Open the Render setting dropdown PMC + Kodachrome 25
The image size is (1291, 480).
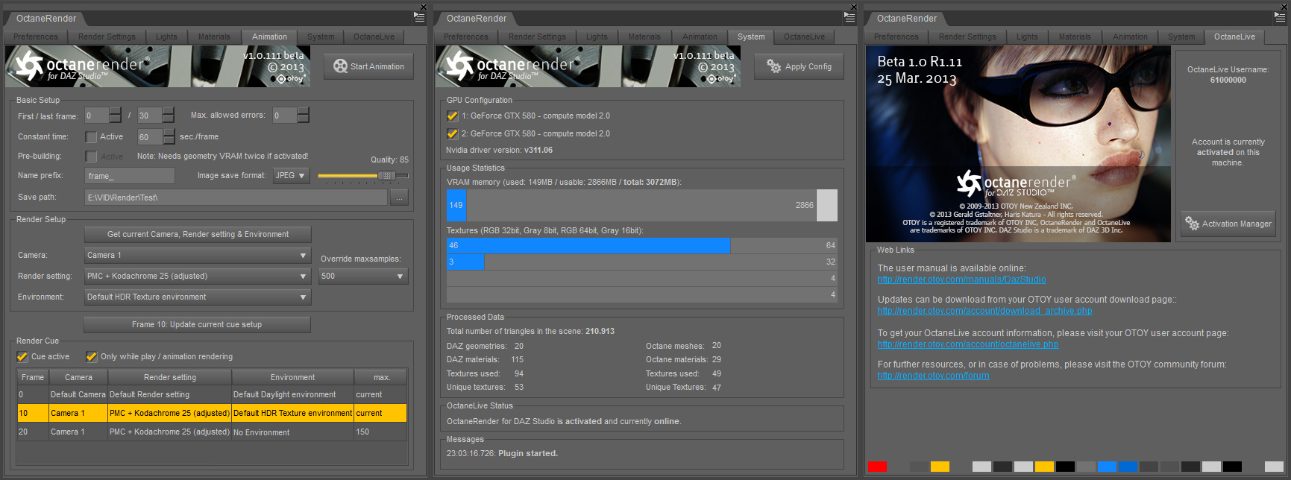[198, 277]
